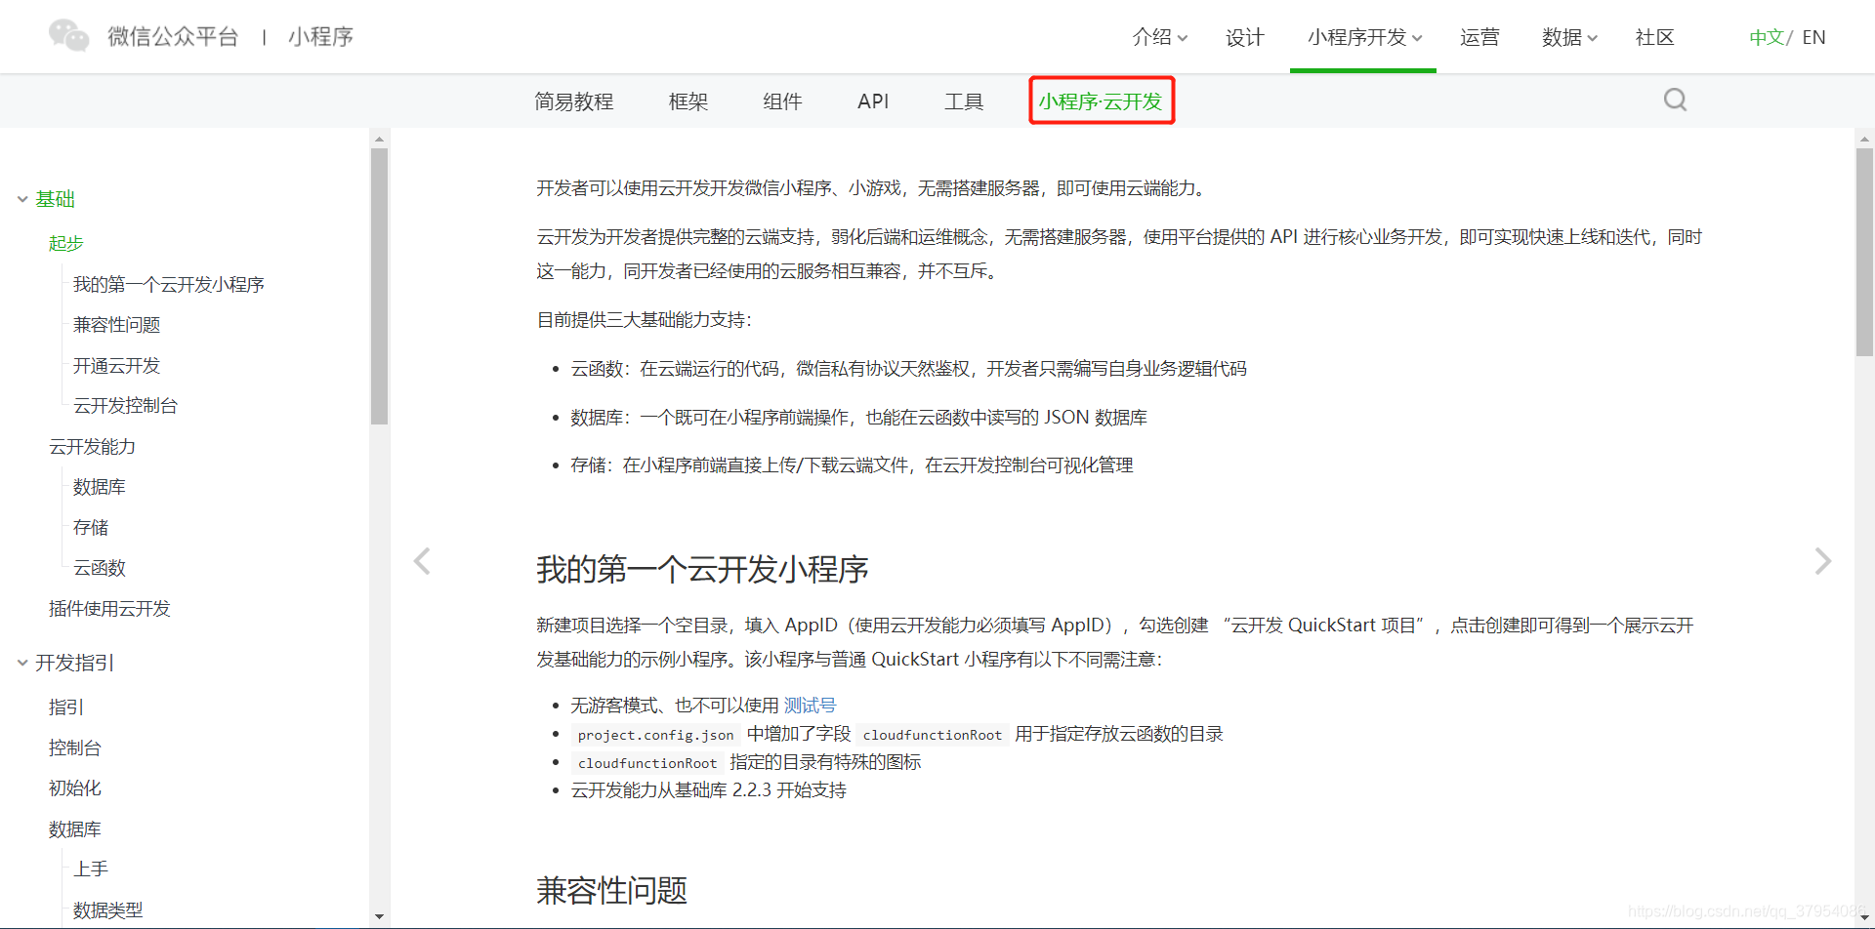1875x929 pixels.
Task: Open 数据类型 sidebar item
Action: [x=107, y=909]
